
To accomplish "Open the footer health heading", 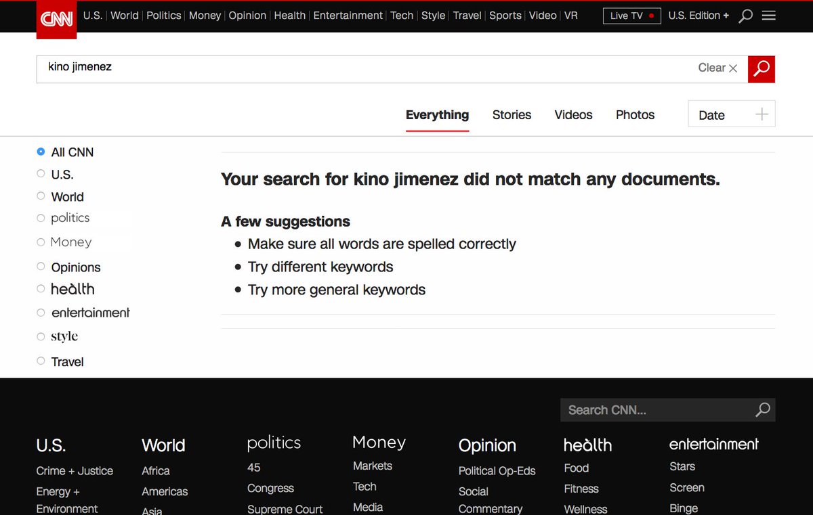I will (587, 445).
